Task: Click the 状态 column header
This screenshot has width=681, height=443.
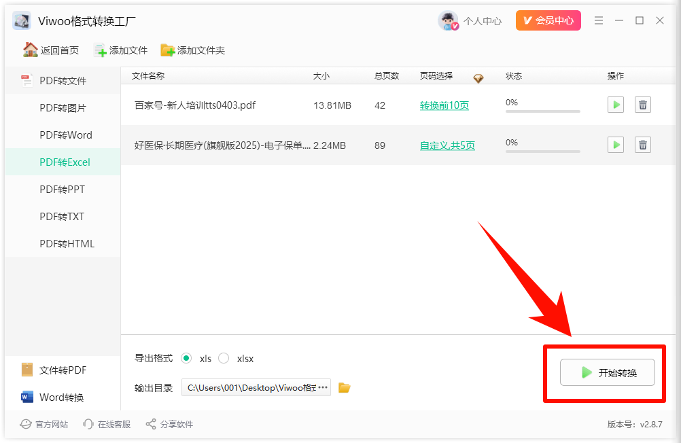Action: pos(514,76)
